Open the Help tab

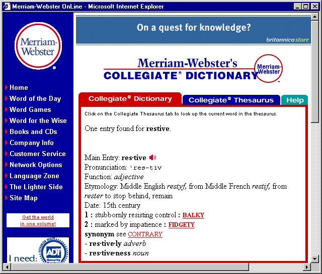tap(295, 100)
